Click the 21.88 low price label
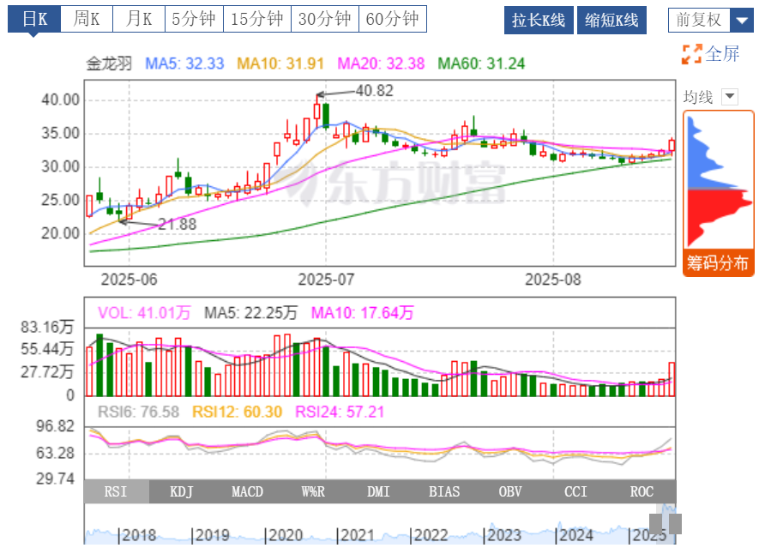The image size is (759, 548). pos(178,224)
